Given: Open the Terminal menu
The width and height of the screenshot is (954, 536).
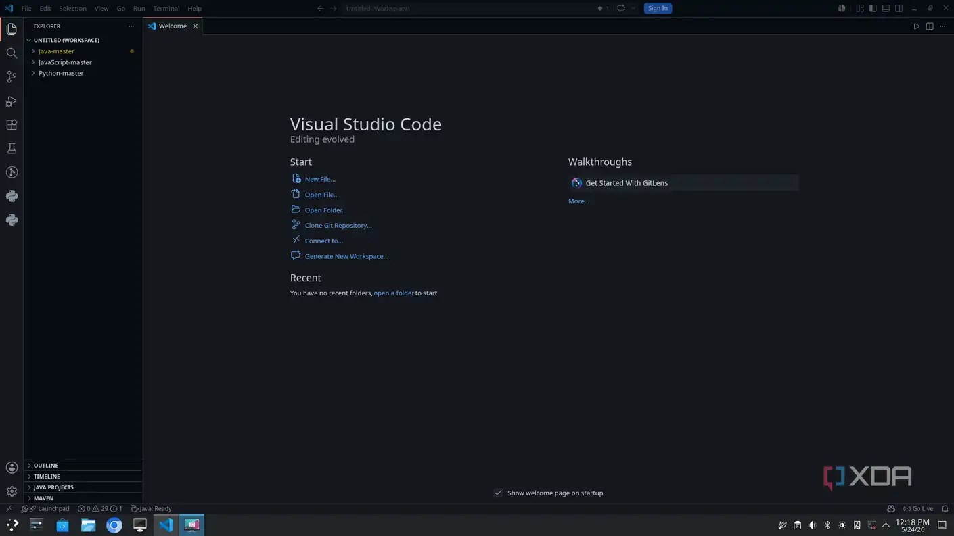Looking at the screenshot, I should click(x=166, y=8).
